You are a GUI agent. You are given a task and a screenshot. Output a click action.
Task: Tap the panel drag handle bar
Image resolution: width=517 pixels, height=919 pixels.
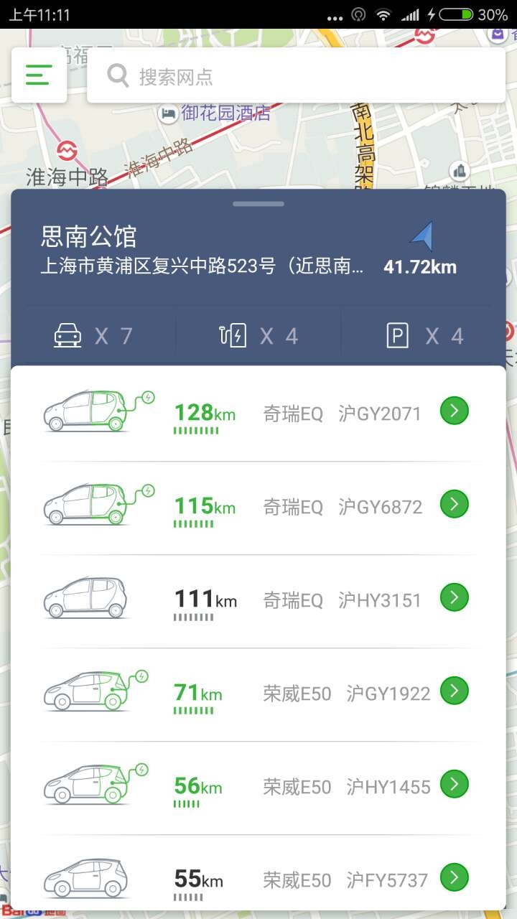pos(258,204)
